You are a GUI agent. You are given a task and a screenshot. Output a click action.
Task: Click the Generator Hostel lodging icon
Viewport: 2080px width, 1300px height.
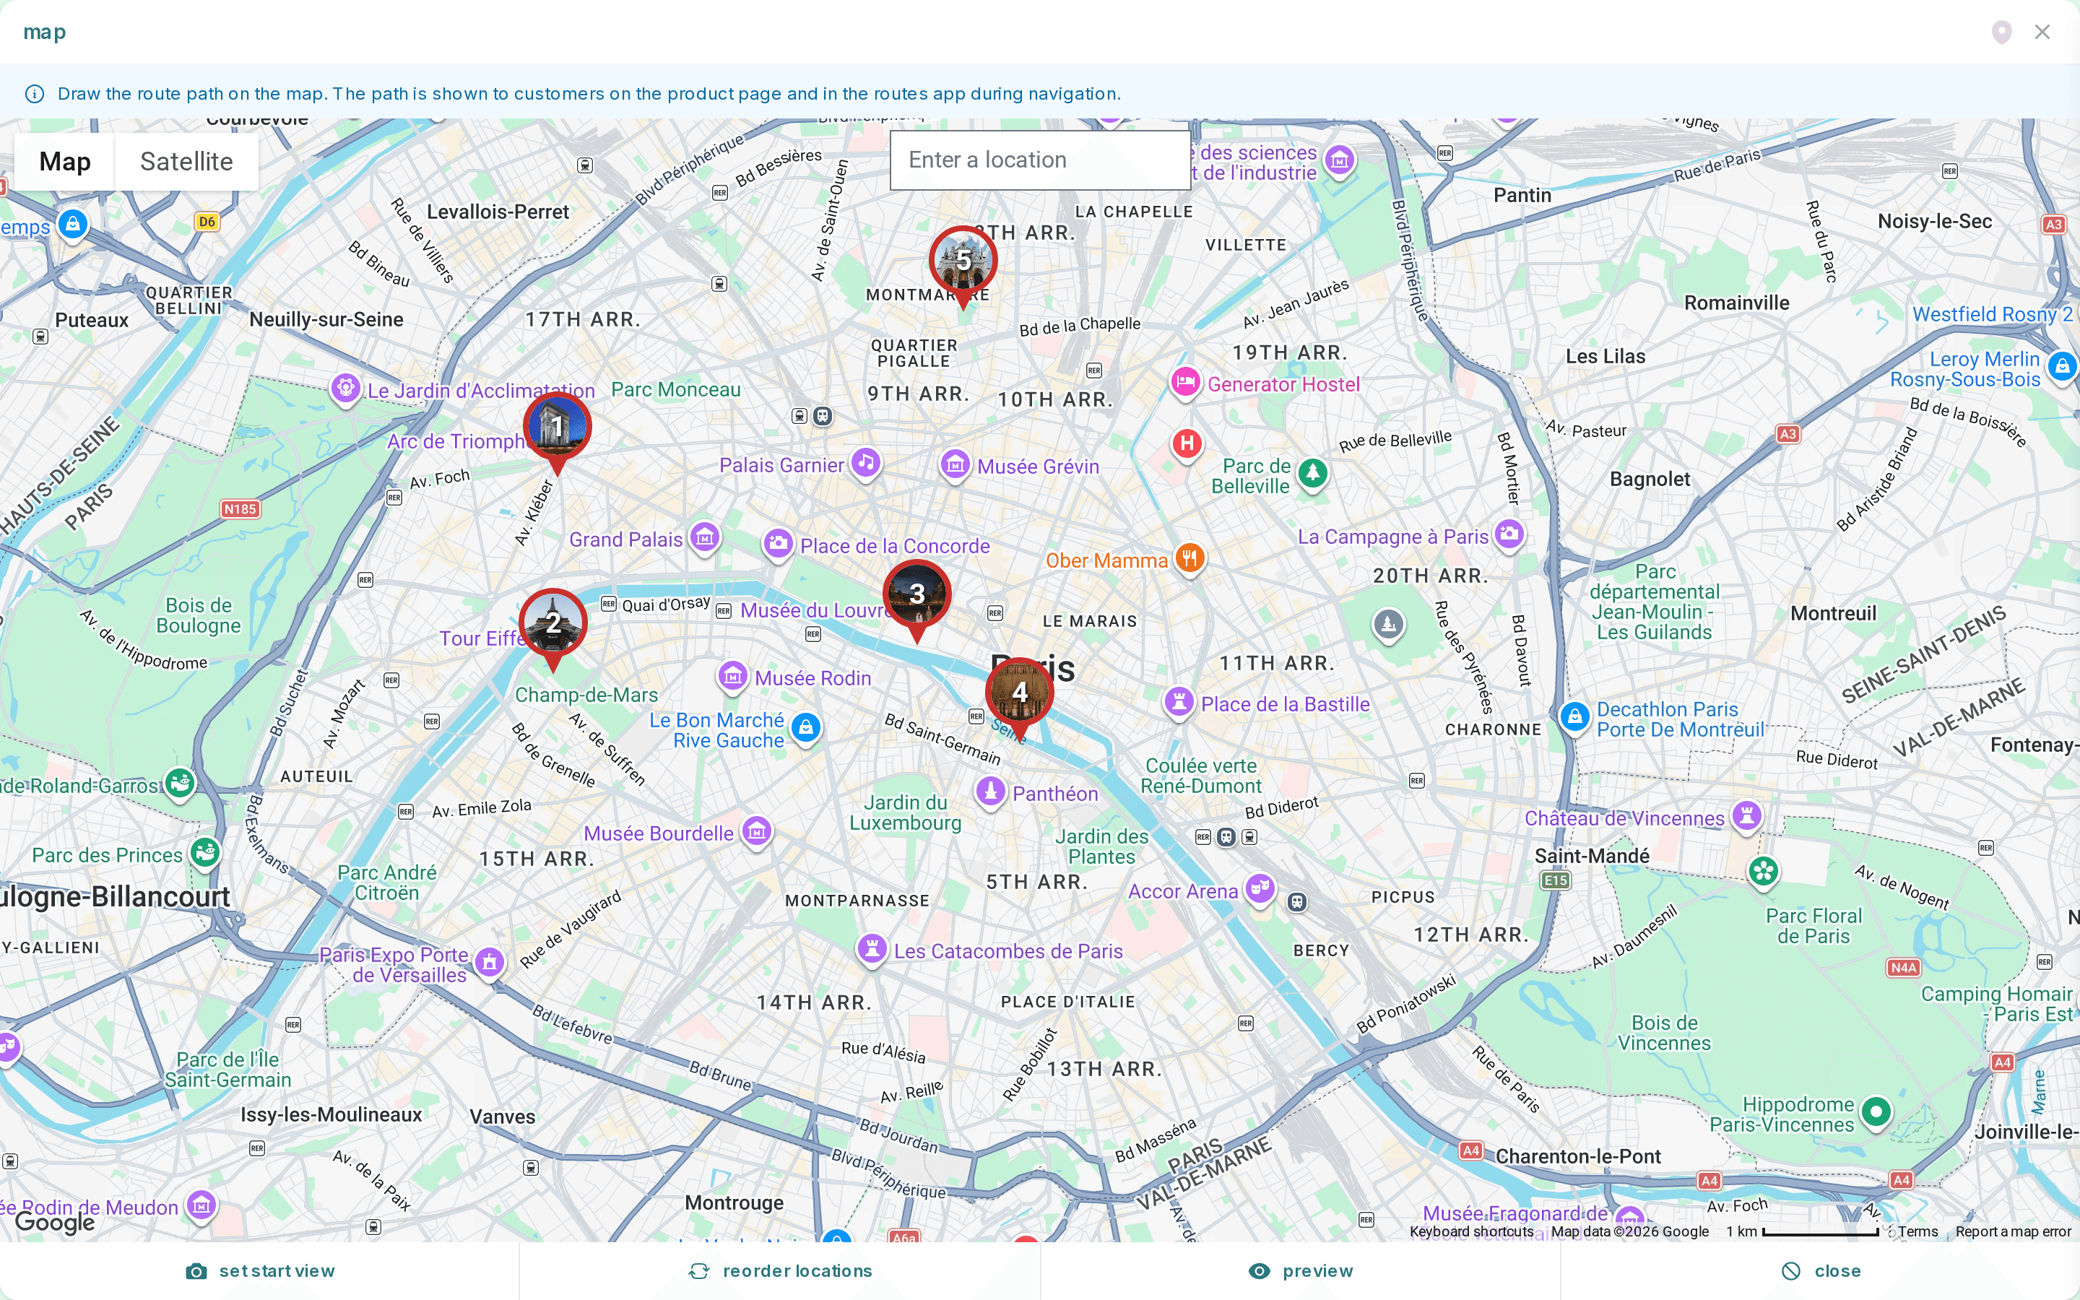(1185, 383)
